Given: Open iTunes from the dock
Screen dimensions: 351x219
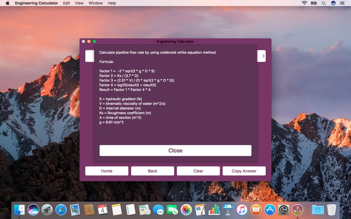Looking at the screenshot, I should tap(242, 210).
